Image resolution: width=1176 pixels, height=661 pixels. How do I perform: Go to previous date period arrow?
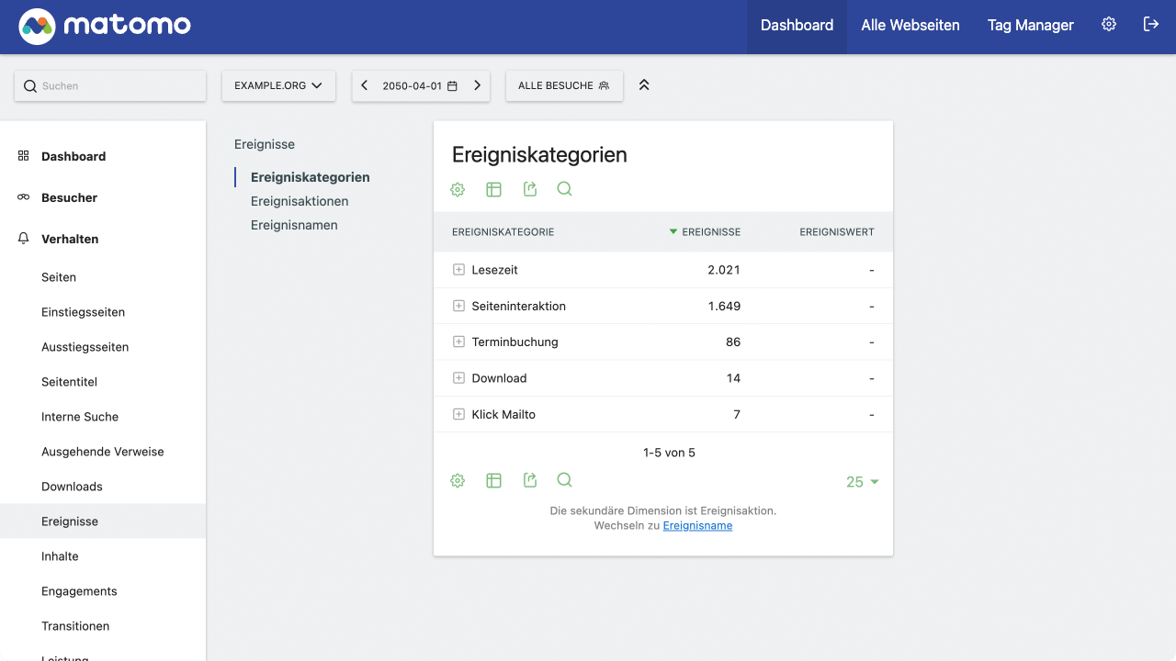click(365, 85)
